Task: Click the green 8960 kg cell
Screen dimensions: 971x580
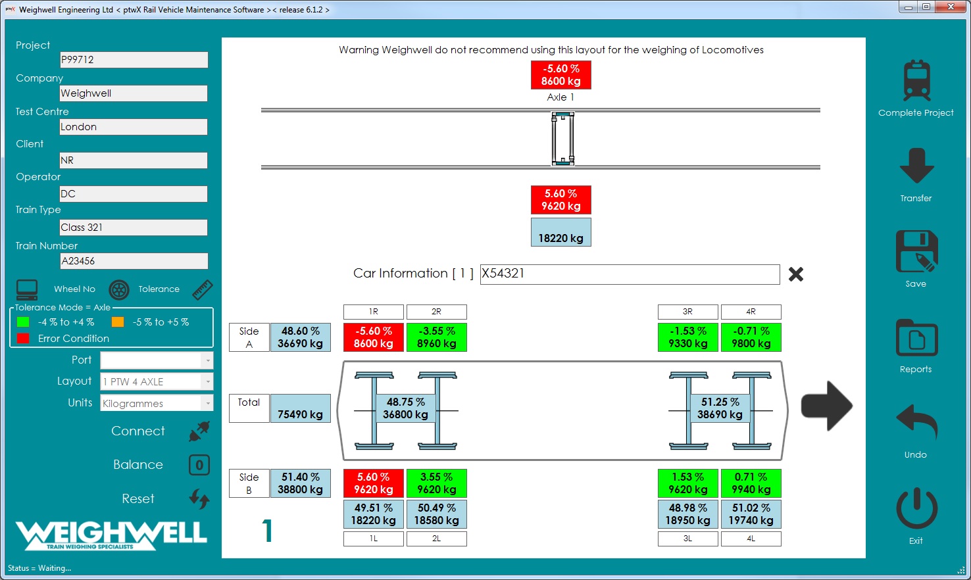Action: pos(437,337)
